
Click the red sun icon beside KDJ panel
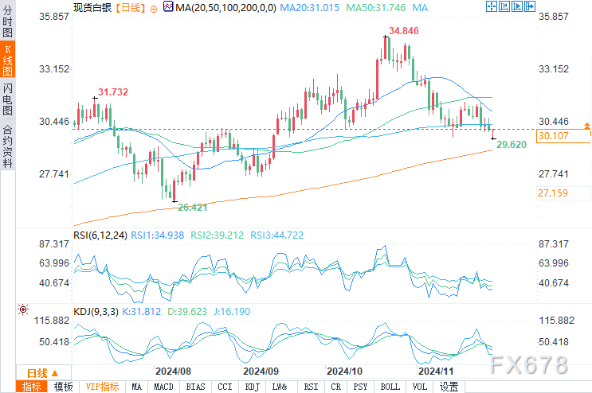(x=23, y=309)
